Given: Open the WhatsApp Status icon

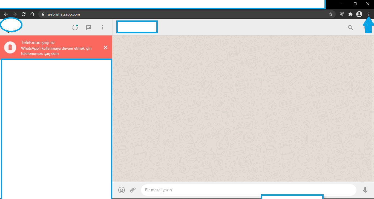Looking at the screenshot, I should 75,27.
